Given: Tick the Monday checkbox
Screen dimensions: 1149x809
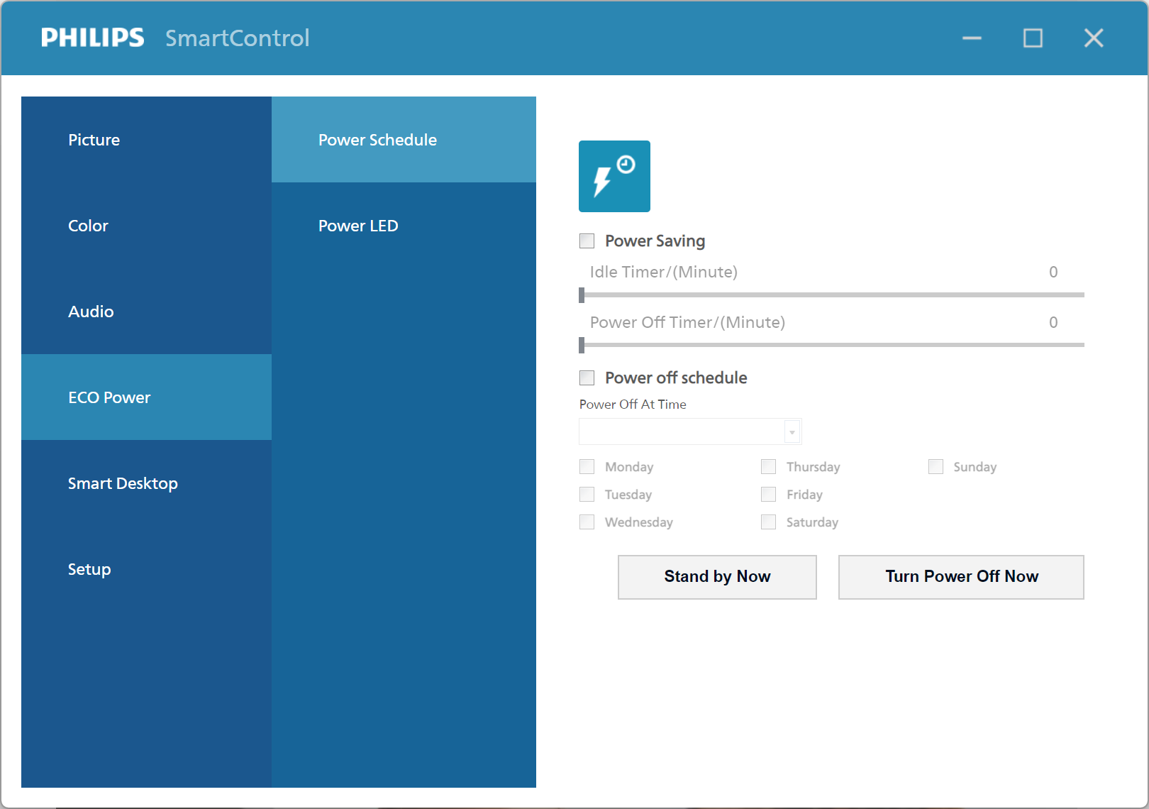Looking at the screenshot, I should pos(587,467).
